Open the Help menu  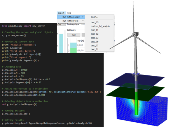pyautogui.click(x=69, y=13)
